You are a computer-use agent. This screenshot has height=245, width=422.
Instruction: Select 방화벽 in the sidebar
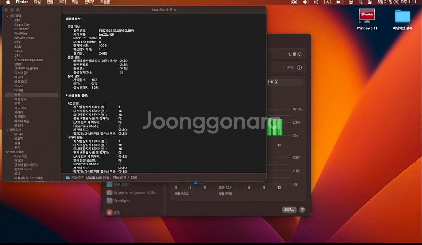(x=19, y=138)
